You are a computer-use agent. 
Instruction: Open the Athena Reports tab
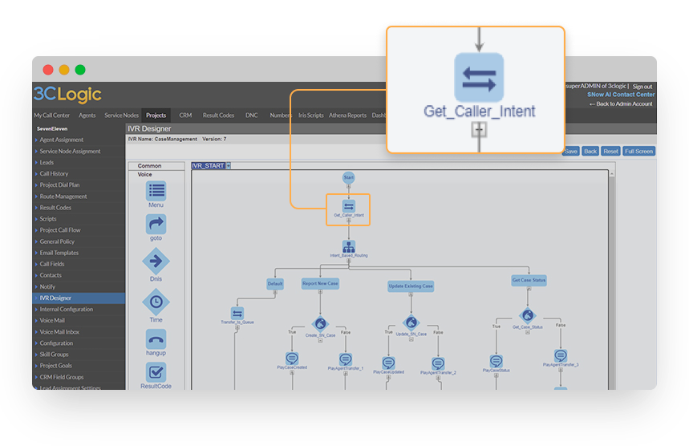[347, 116]
